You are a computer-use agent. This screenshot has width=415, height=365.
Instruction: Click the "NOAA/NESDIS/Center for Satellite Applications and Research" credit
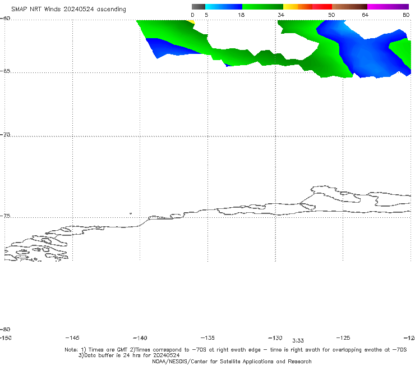coord(232,361)
